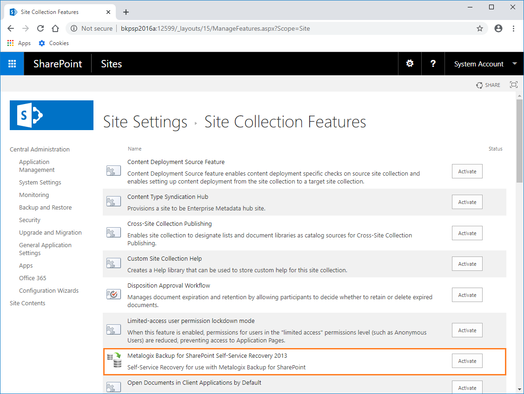Click the Name column header

coord(134,149)
